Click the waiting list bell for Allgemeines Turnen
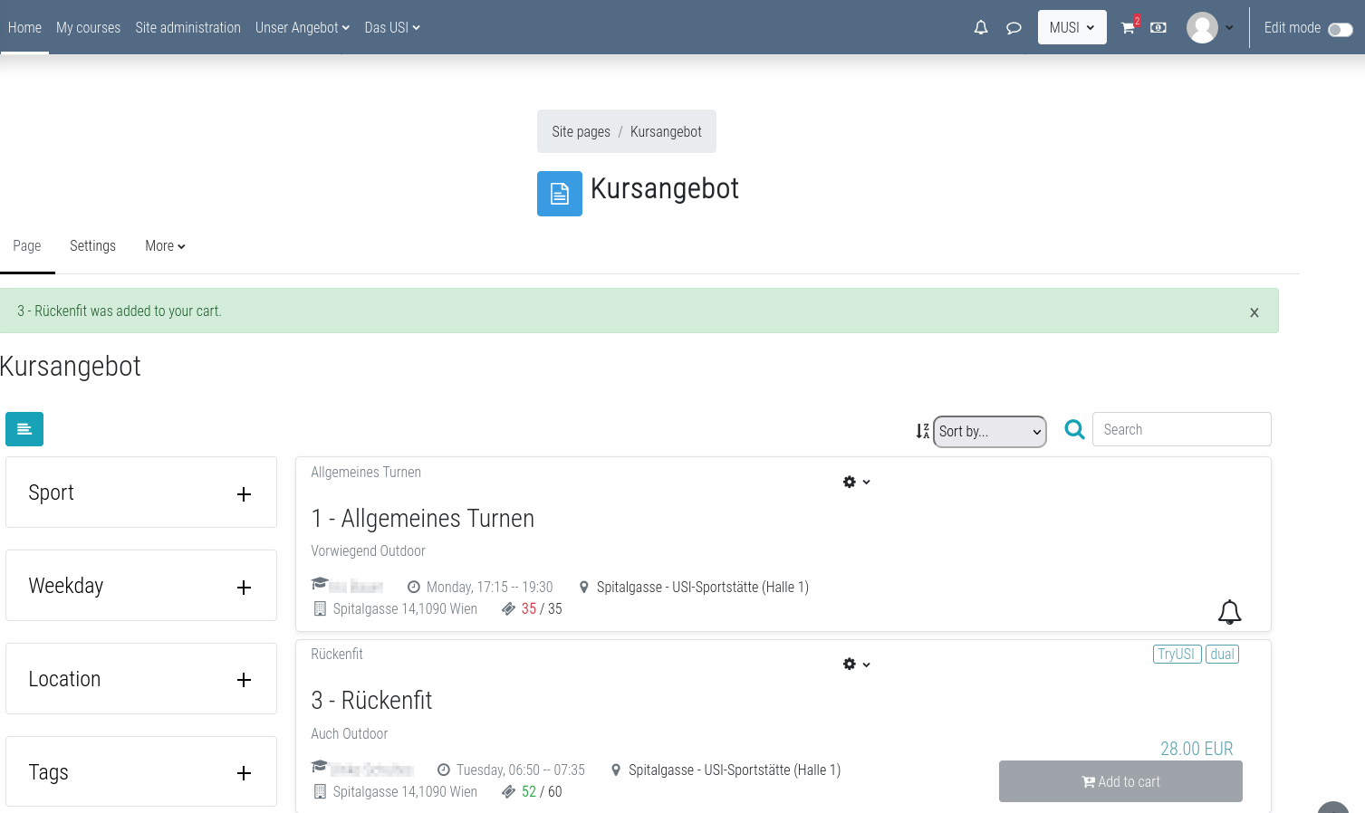Screen dimensions: 1365x813 (1229, 613)
